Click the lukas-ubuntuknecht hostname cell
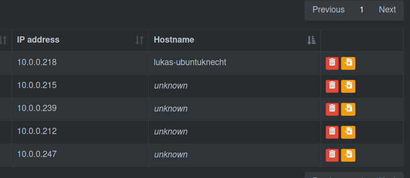Image resolution: width=410 pixels, height=178 pixels. click(235, 63)
